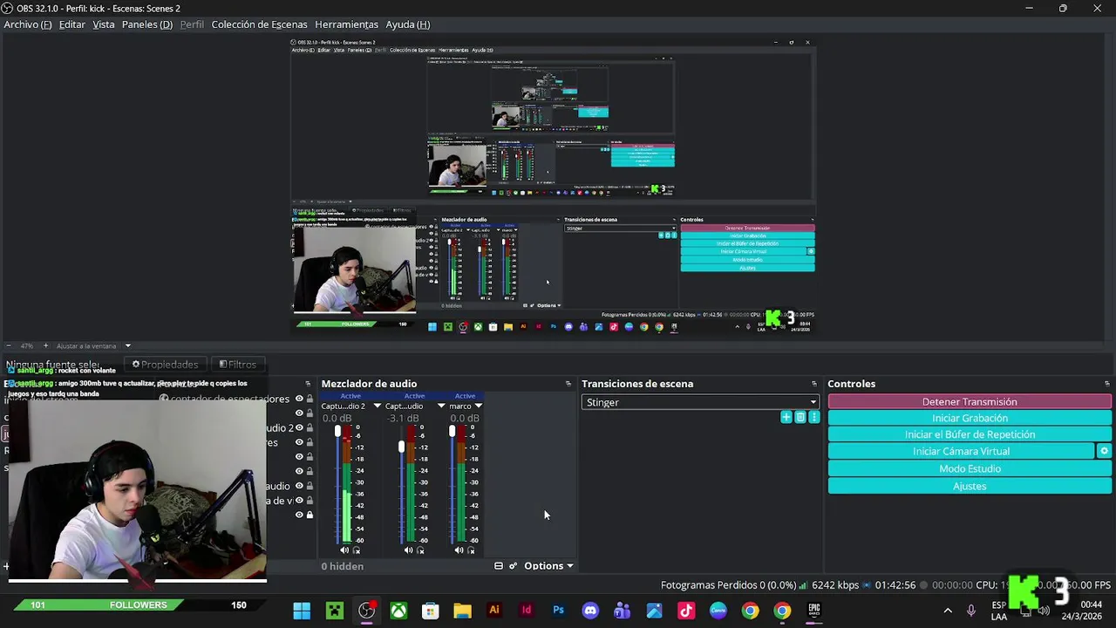
Task: Start the replay buffer (Iniciar el Búfer de Repetición)
Action: click(x=970, y=434)
